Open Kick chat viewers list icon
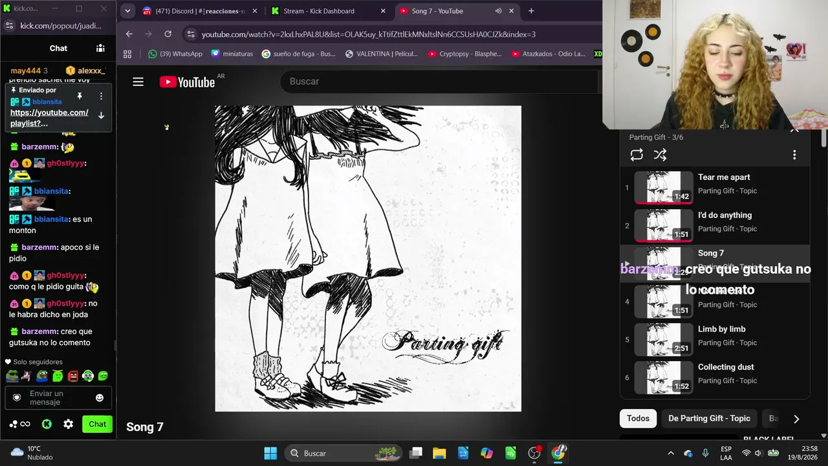The width and height of the screenshot is (828, 466). coord(100,48)
